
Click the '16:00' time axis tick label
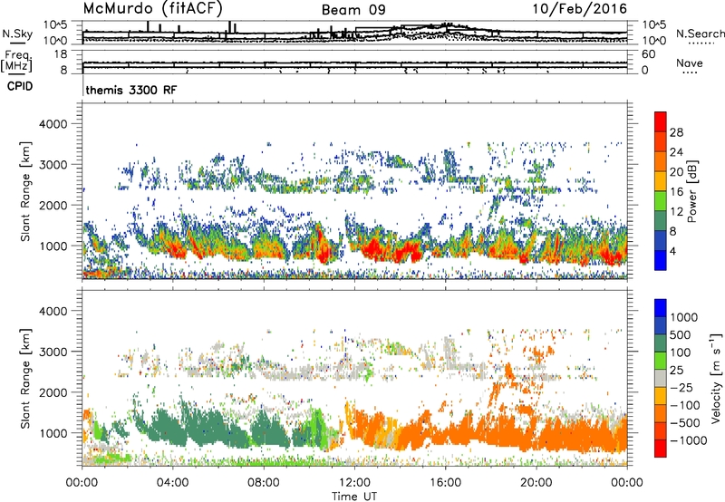pyautogui.click(x=445, y=483)
